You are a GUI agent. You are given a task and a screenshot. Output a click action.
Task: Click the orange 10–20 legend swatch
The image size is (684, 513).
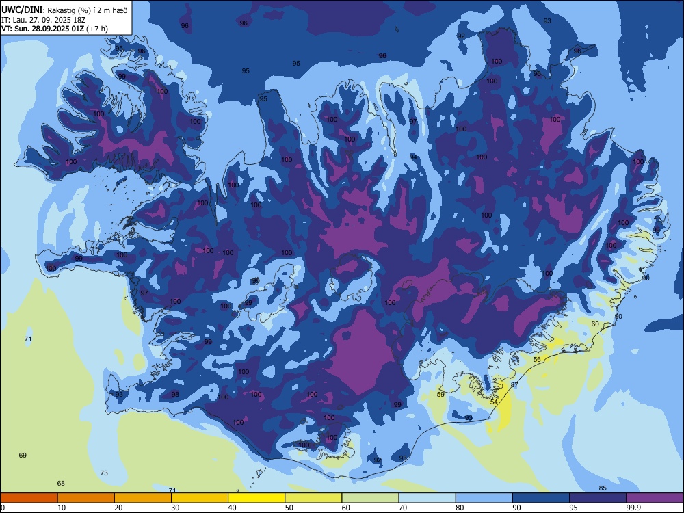(86, 498)
